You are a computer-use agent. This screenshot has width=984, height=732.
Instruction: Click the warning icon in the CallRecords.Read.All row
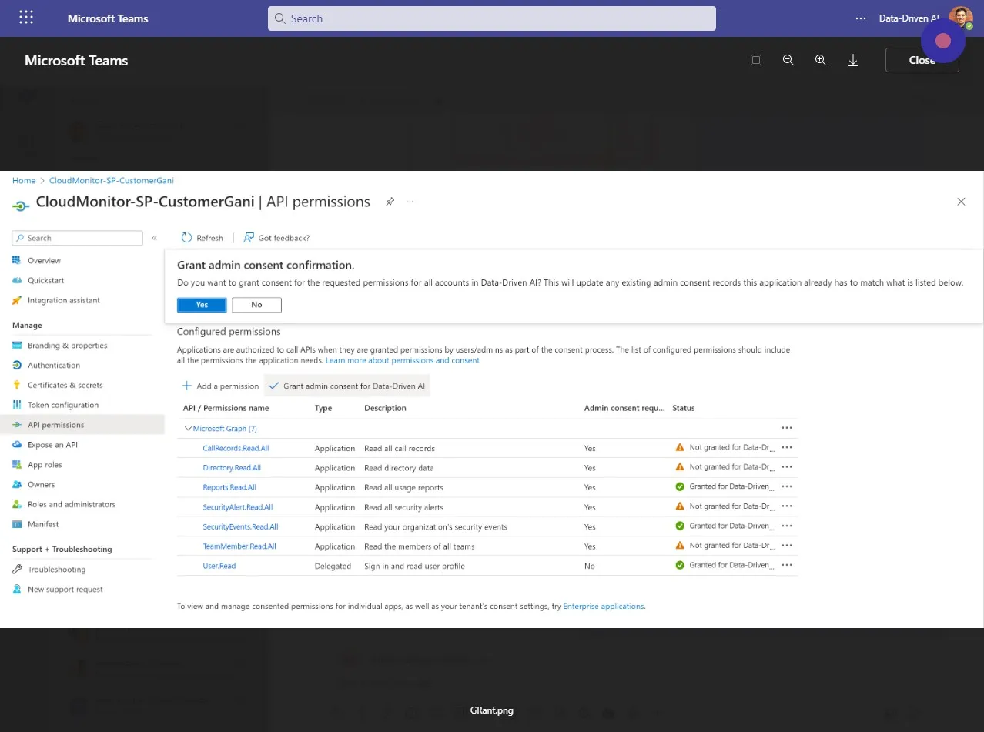click(x=680, y=447)
